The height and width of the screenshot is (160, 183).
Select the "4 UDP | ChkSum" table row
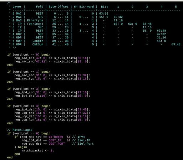[x=95, y=45]
